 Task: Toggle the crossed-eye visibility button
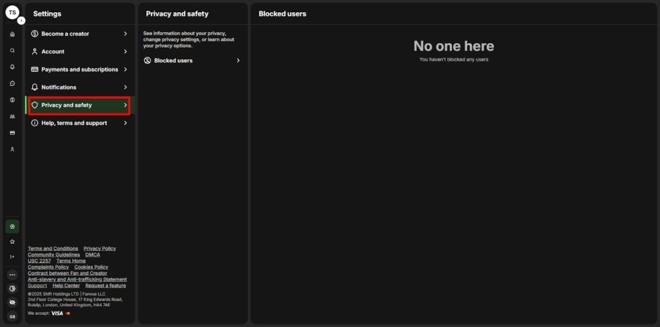pos(12,302)
